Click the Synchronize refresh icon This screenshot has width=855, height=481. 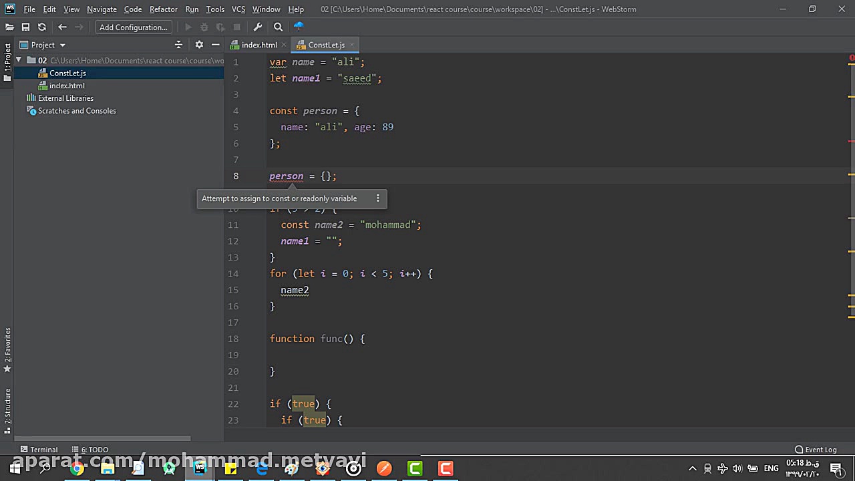(42, 27)
